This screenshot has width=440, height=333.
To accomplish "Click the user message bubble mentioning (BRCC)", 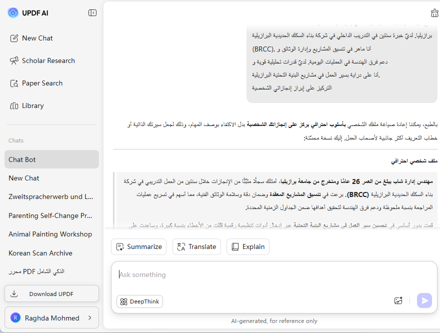I will pos(342,63).
